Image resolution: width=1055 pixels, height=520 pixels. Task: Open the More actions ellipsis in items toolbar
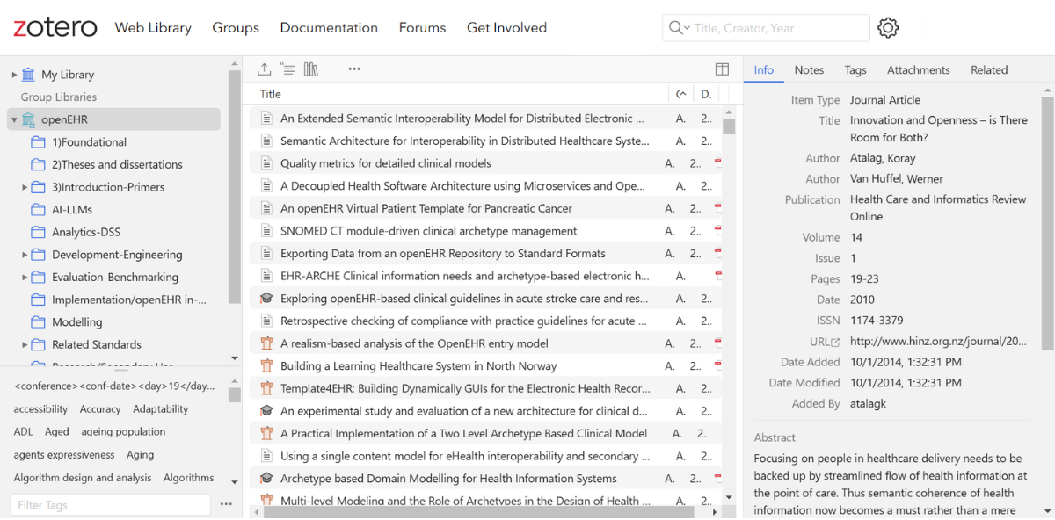[x=354, y=69]
